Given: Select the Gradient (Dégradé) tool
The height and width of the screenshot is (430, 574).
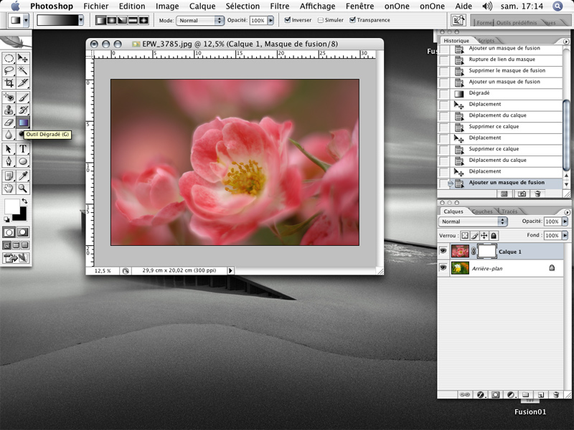Looking at the screenshot, I should point(23,123).
